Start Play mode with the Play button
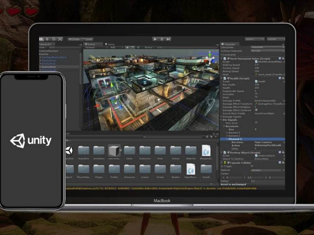 [x=155, y=39]
